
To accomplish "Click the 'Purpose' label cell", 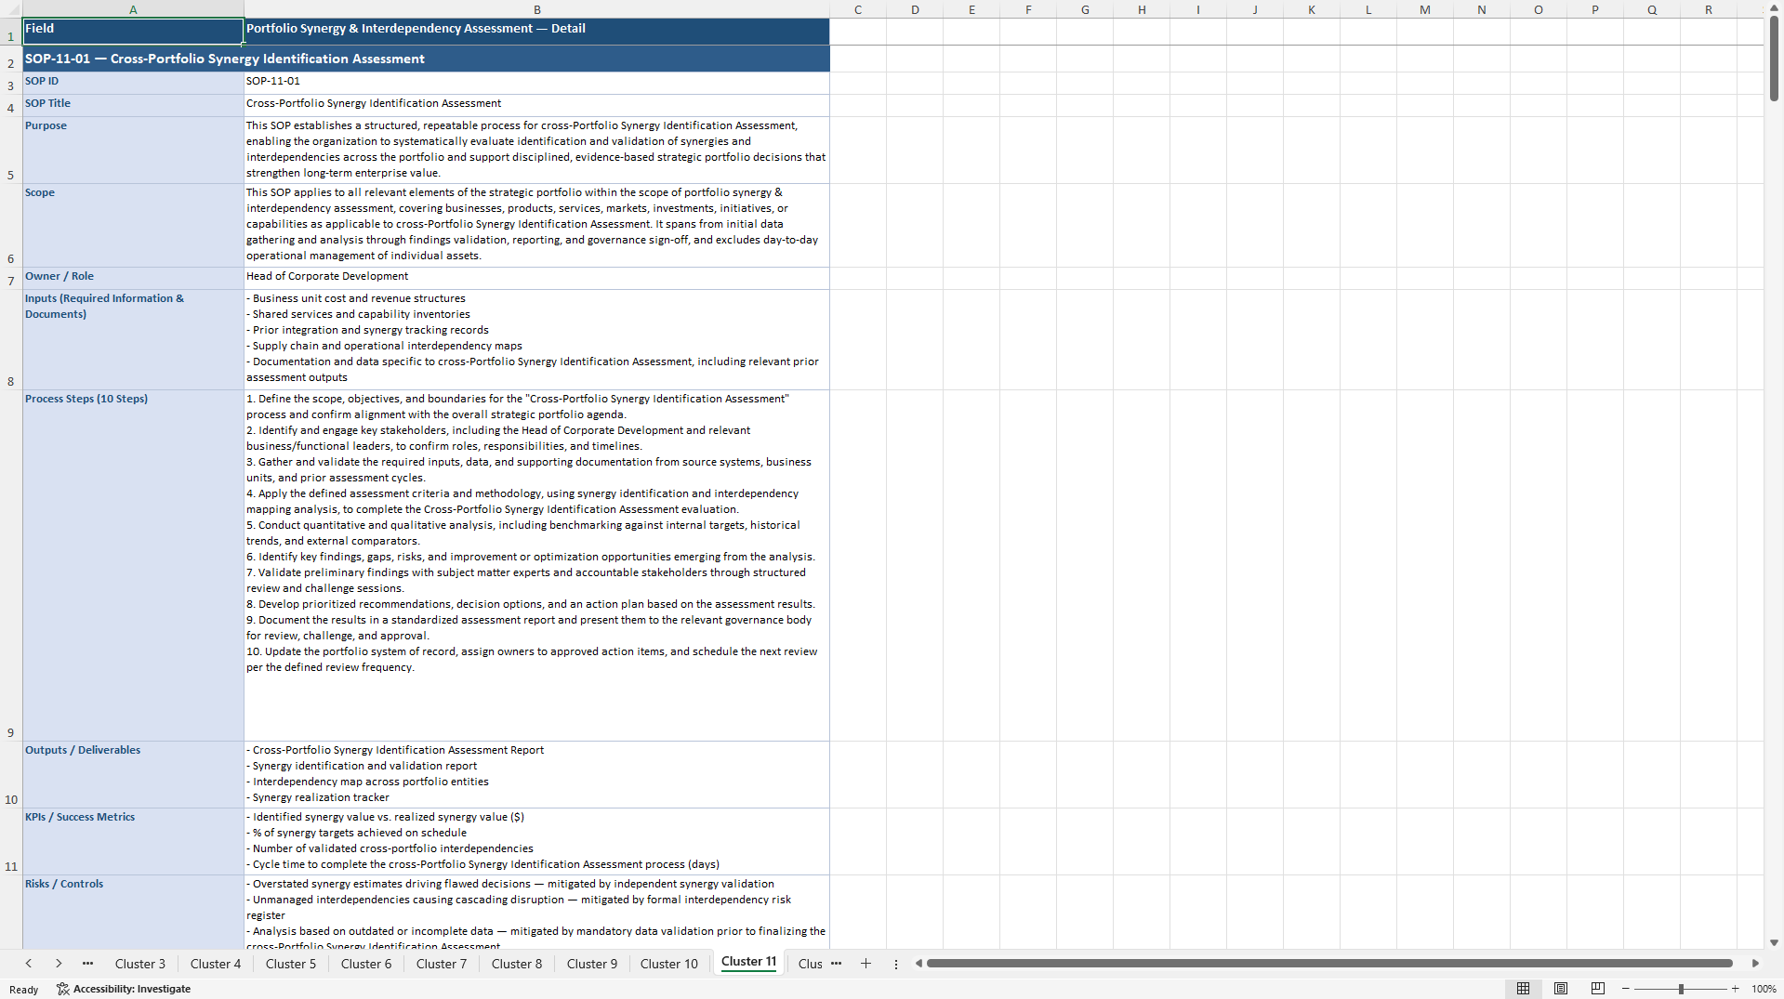I will [x=133, y=150].
